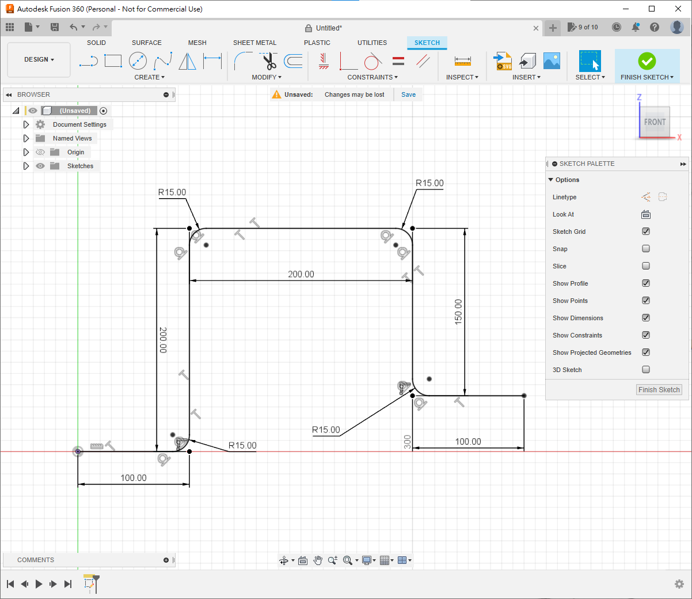The width and height of the screenshot is (692, 599).
Task: Click the Look At icon in palette
Action: coord(646,214)
